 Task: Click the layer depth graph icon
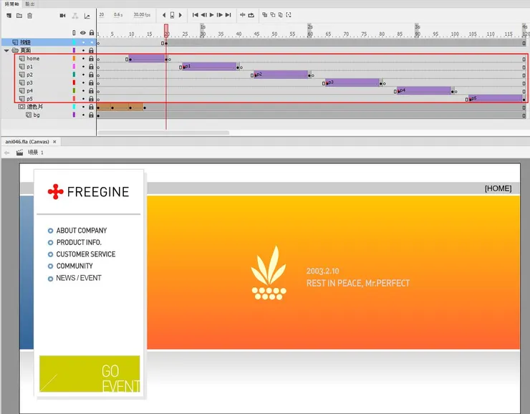tap(87, 16)
